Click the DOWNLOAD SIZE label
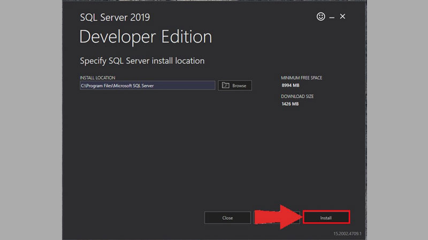 (297, 97)
